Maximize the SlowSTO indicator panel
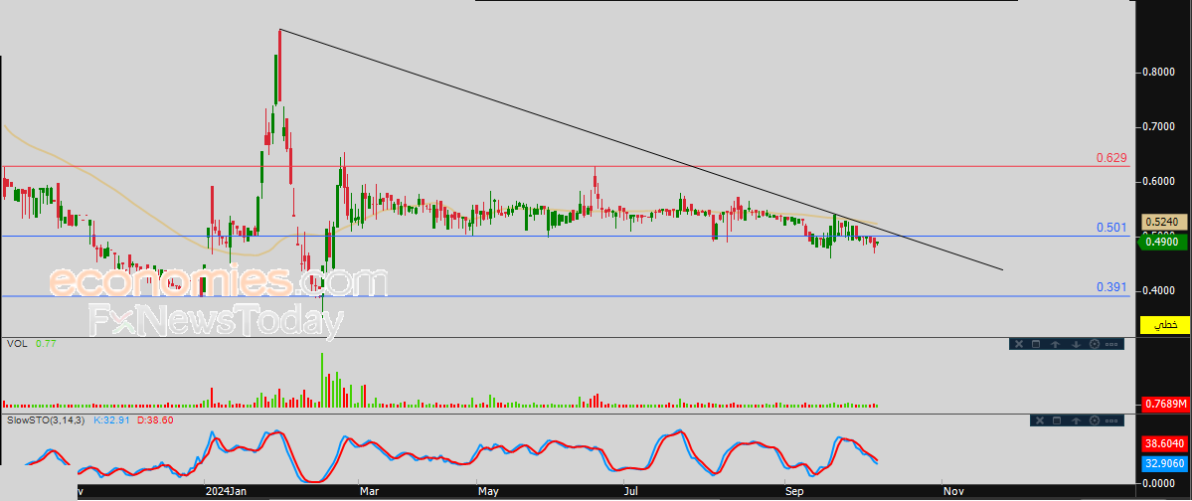The image size is (1192, 501). [x=1058, y=420]
